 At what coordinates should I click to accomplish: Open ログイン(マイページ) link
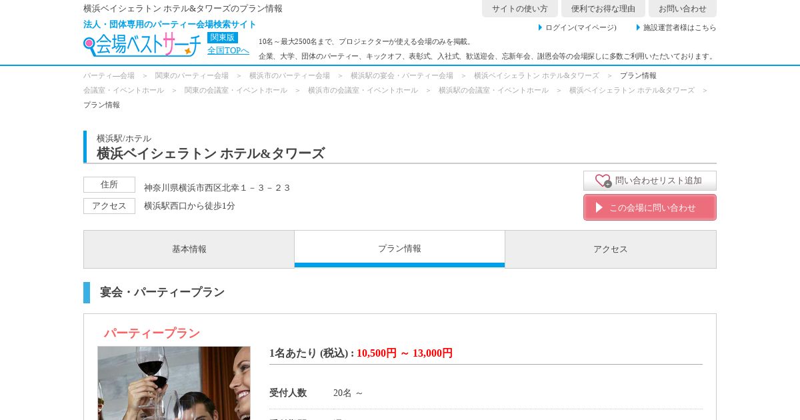[x=581, y=27]
